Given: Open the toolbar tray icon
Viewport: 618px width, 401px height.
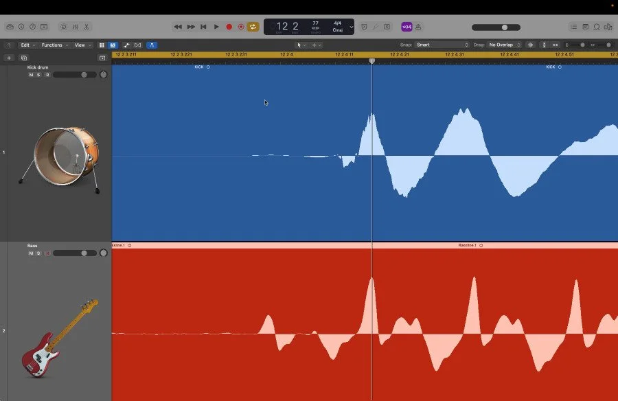Looking at the screenshot, I should pyautogui.click(x=44, y=27).
